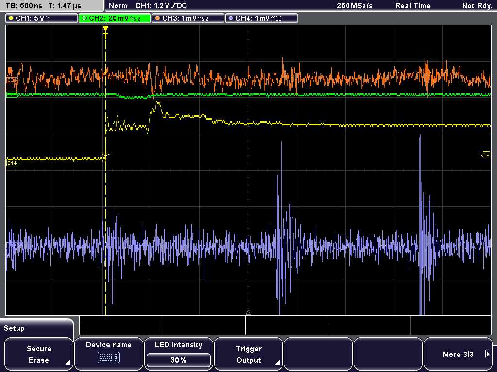Open the Secure Erase menu
Image resolution: width=497 pixels, height=372 pixels.
click(39, 354)
